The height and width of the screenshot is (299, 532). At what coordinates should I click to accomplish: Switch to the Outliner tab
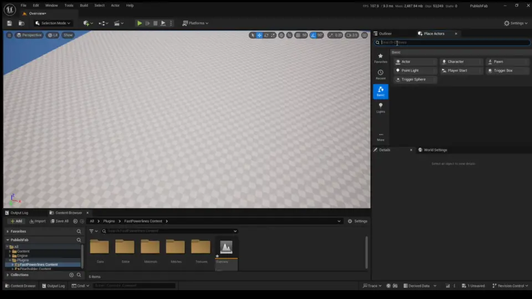point(385,34)
